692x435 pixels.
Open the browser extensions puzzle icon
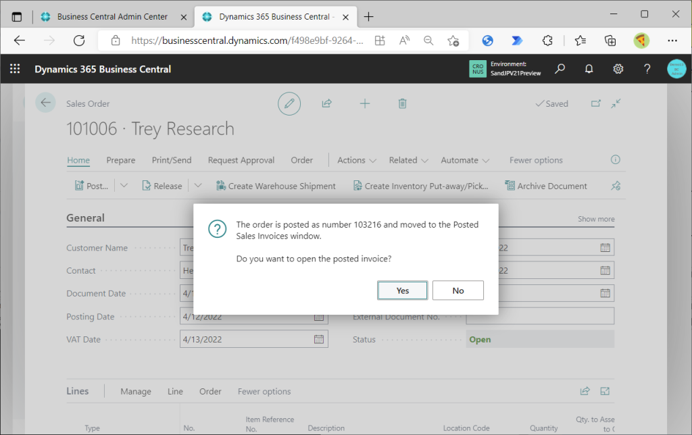(x=547, y=41)
